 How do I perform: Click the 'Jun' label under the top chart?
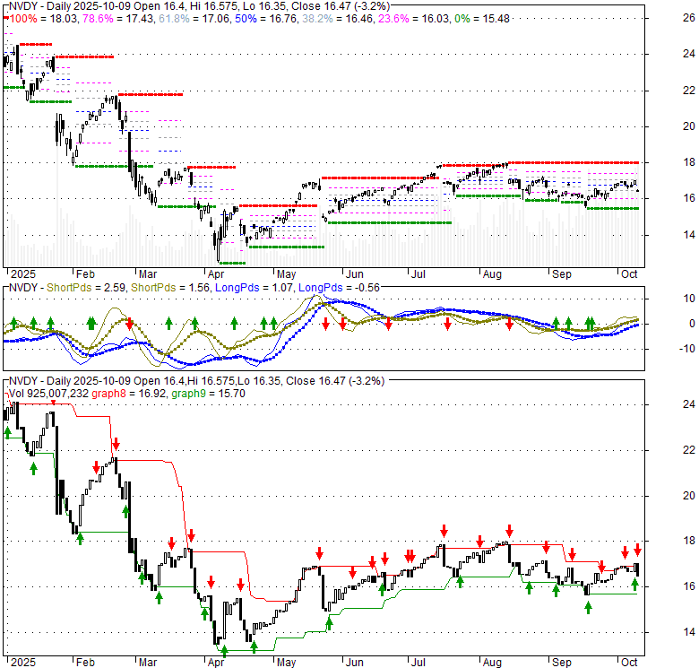point(355,274)
